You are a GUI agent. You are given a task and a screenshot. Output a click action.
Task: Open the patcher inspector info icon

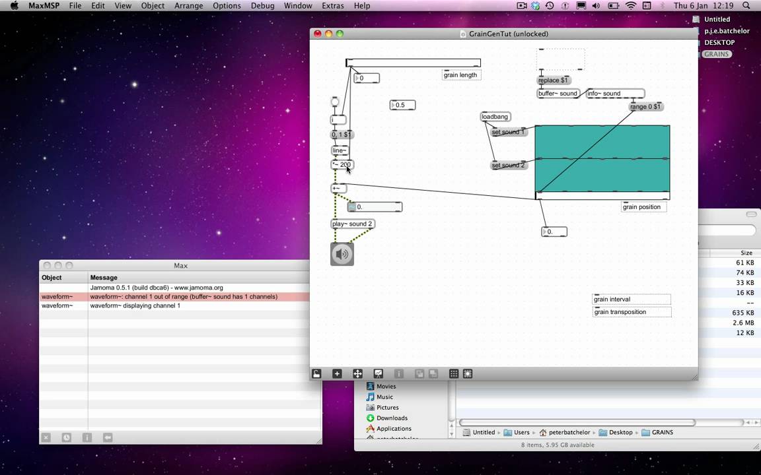(398, 373)
